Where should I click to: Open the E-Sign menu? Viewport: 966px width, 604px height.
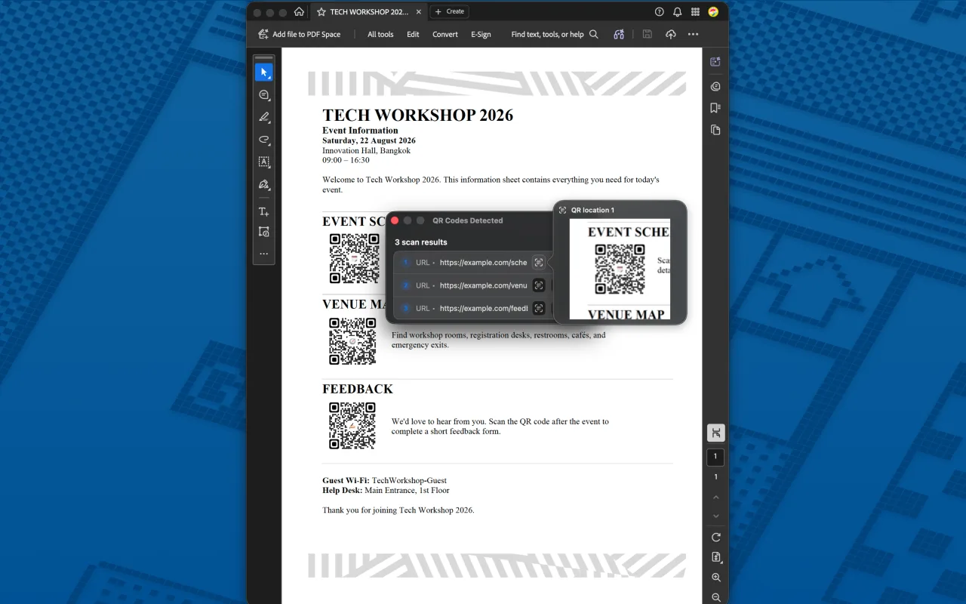tap(481, 34)
